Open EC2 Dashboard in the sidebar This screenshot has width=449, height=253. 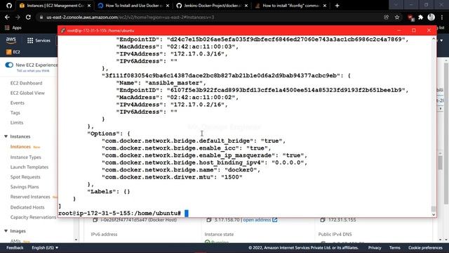click(26, 83)
